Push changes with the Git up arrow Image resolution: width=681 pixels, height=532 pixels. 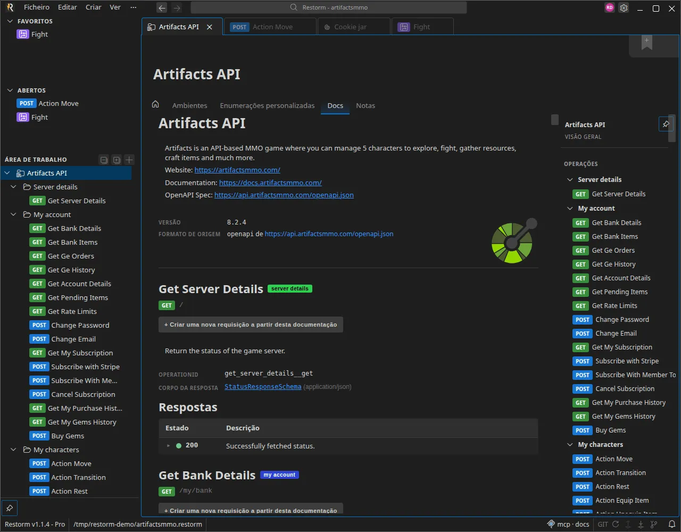click(x=628, y=524)
